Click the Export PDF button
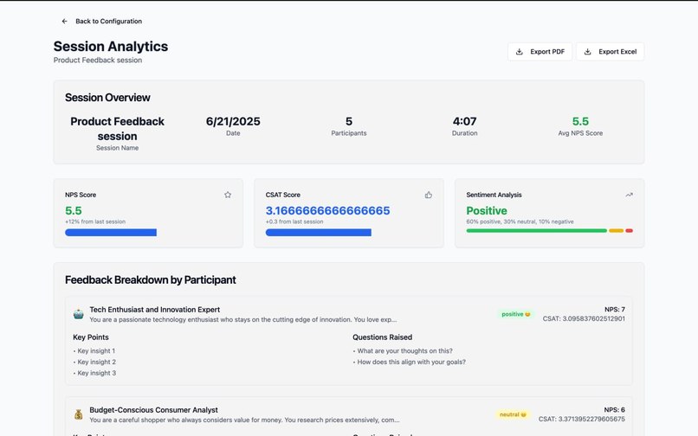Image resolution: width=698 pixels, height=436 pixels. (x=540, y=52)
